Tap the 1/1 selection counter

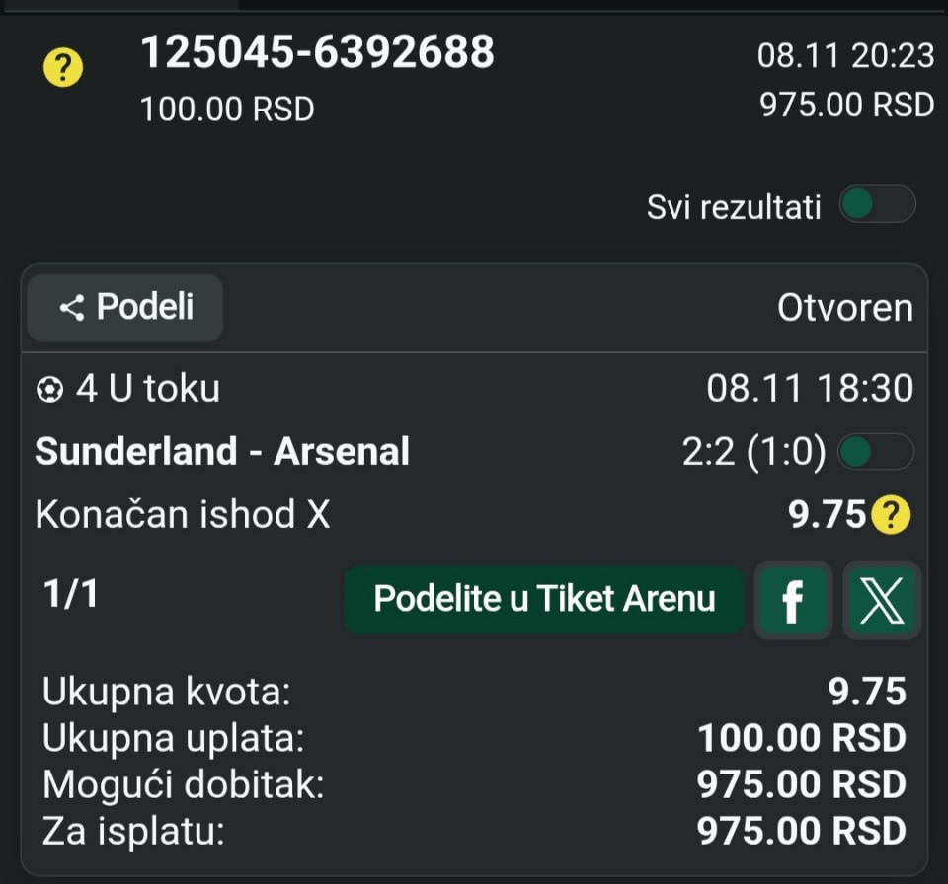(x=70, y=594)
